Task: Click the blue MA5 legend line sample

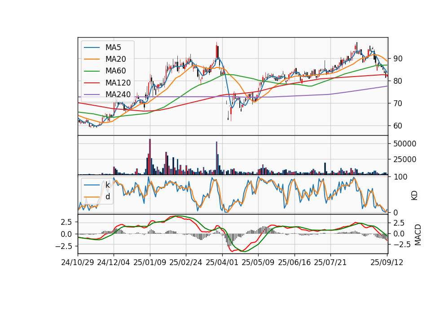Action: (92, 47)
